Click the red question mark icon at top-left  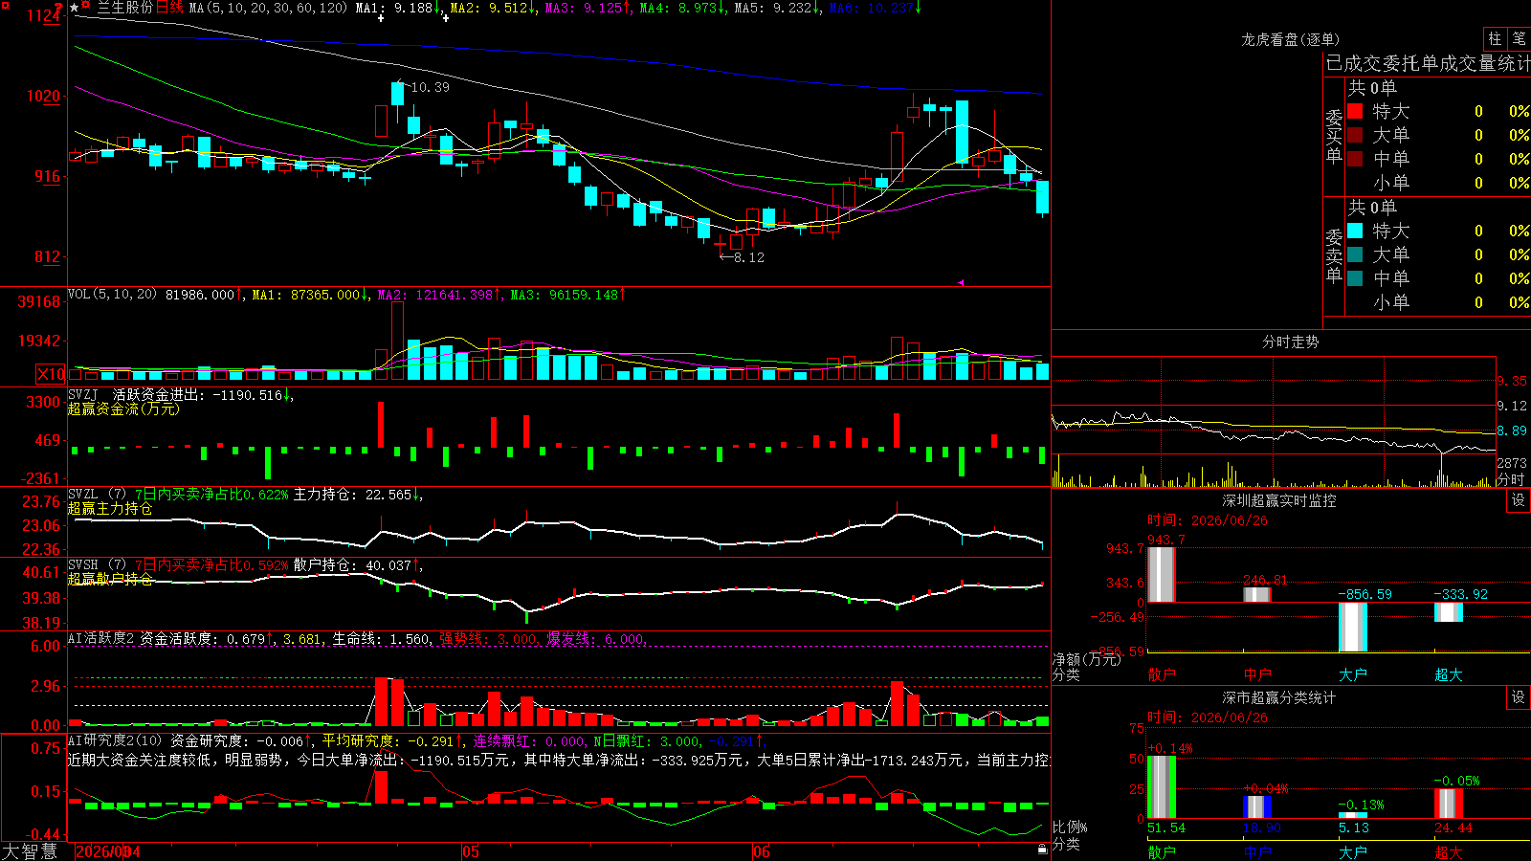point(58,9)
